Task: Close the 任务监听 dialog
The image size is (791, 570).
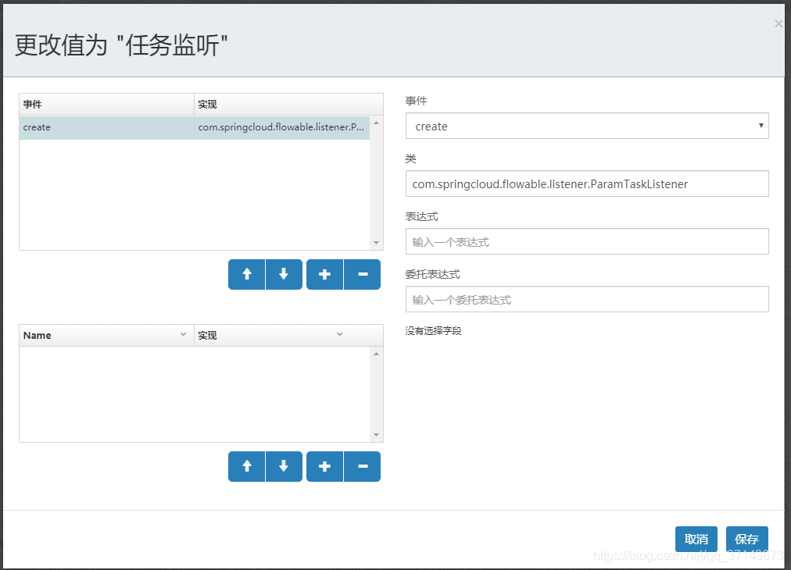Action: [x=778, y=23]
